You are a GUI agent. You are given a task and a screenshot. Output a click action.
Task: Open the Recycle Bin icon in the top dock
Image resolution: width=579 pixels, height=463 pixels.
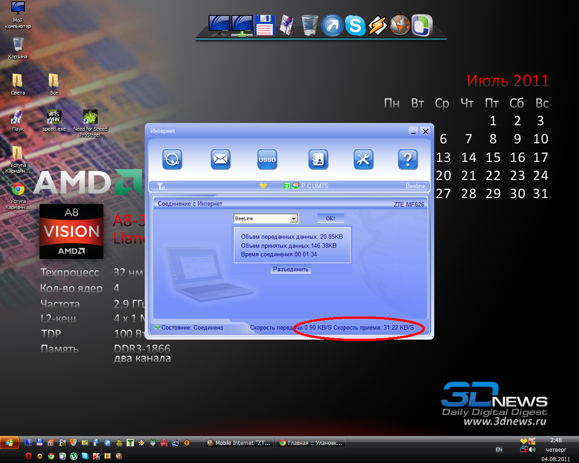310,25
